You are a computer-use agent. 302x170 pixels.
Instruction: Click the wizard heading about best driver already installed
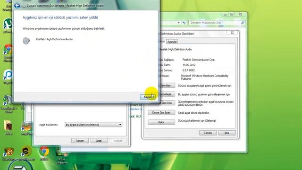pyautogui.click(x=60, y=17)
